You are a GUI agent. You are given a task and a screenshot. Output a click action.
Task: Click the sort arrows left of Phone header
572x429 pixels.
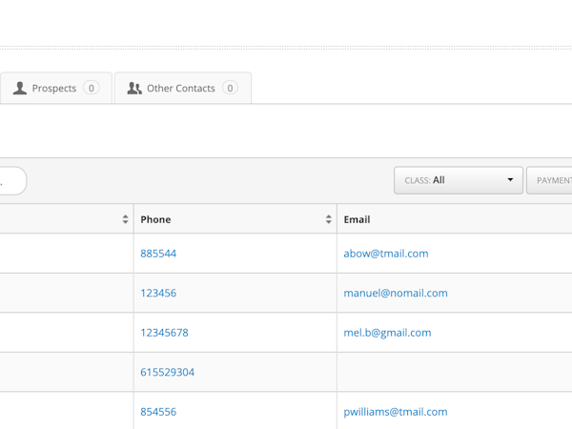[x=125, y=219]
